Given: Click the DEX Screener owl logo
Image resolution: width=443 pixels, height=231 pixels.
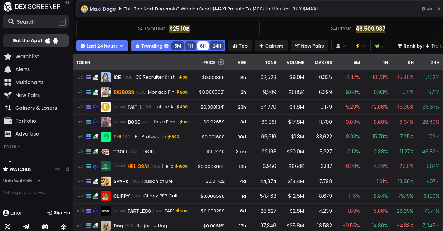Looking at the screenshot, I should (8, 7).
